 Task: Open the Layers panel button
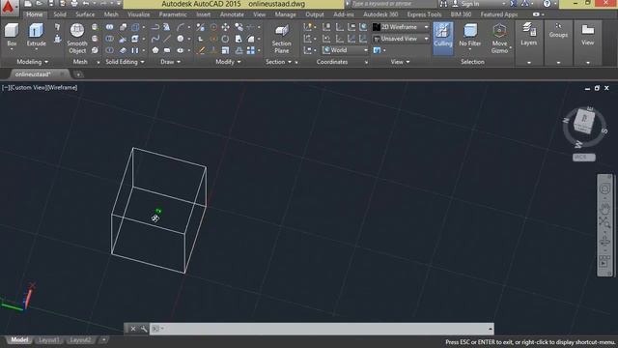[x=528, y=35]
